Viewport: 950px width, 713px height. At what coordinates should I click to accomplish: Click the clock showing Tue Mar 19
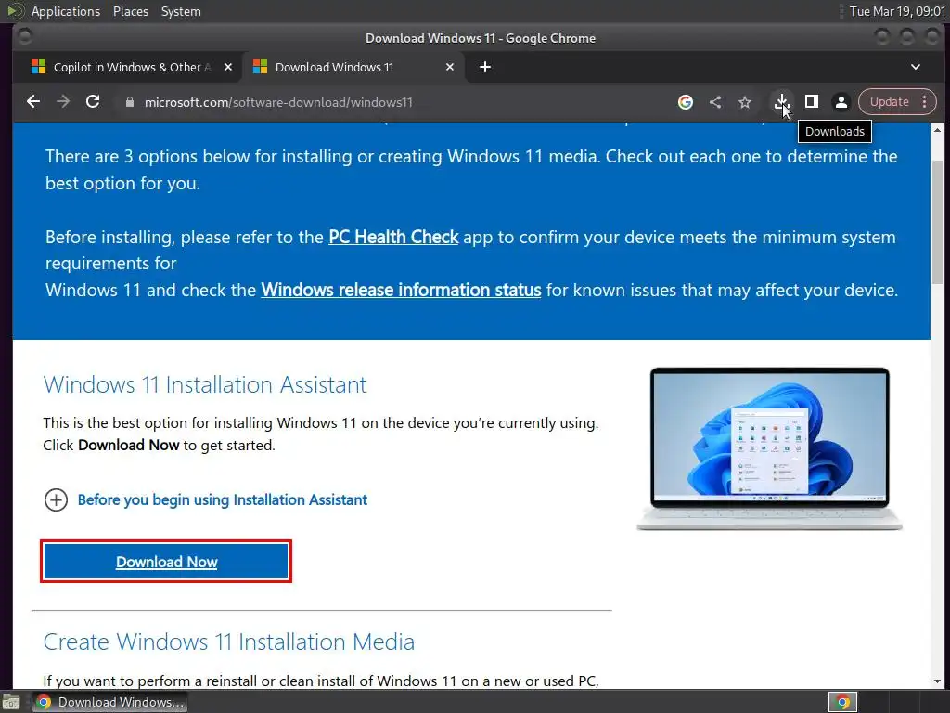[x=897, y=11]
